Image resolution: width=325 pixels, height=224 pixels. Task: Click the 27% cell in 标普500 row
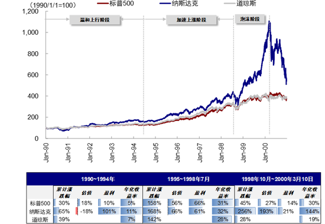coord(271,203)
